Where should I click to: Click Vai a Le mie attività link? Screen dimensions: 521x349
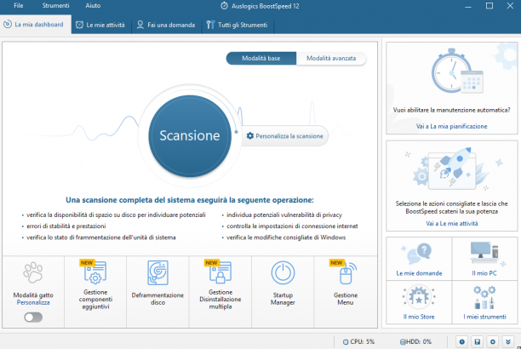pyautogui.click(x=452, y=223)
